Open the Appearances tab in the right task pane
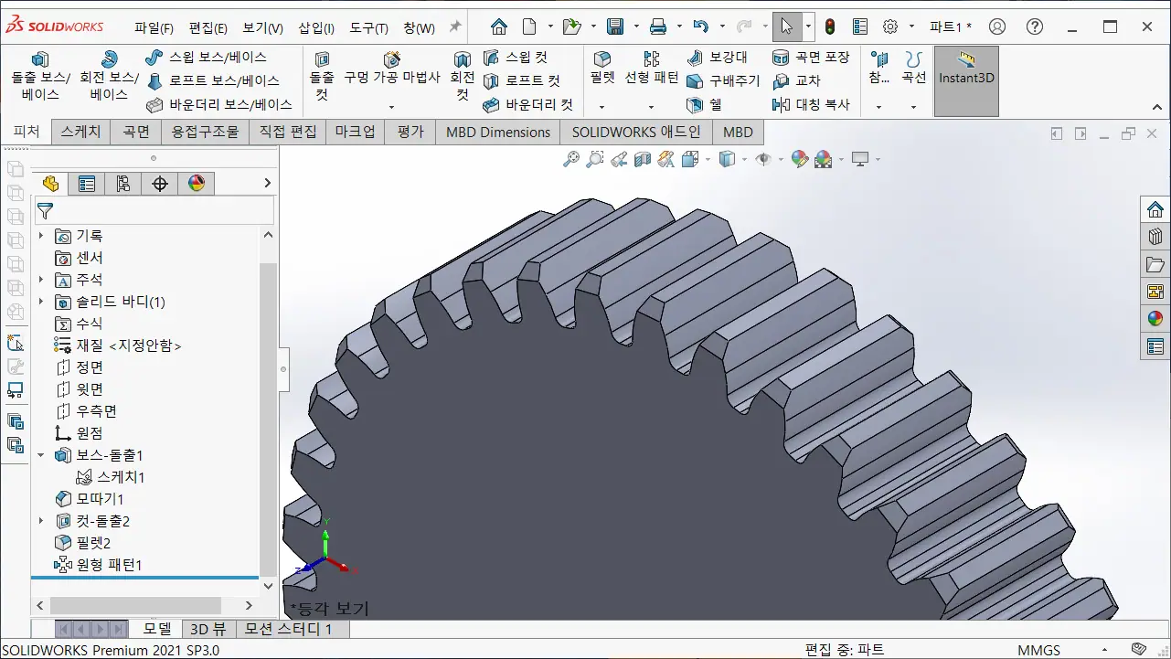Screen dimensions: 1171x659 click(1155, 319)
